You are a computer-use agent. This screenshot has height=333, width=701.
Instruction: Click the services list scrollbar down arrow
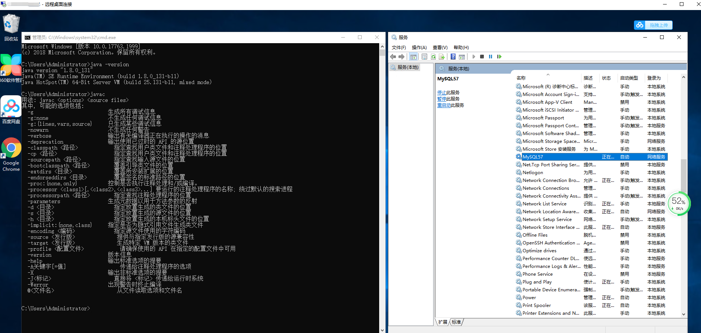coord(683,314)
